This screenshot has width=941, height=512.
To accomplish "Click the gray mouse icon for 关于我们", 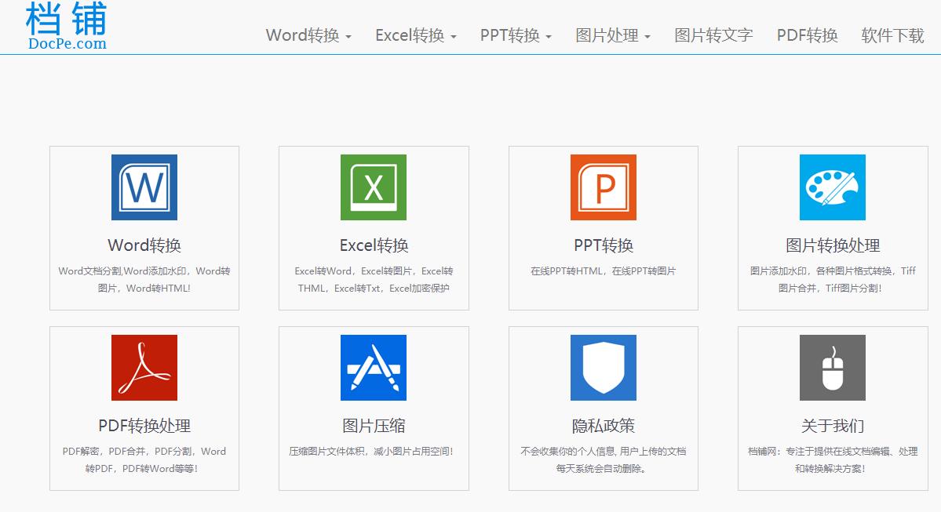I will point(832,367).
